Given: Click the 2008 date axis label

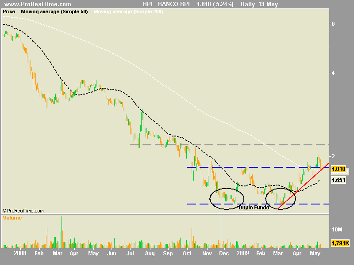Looking at the screenshot, I should click(x=20, y=253).
